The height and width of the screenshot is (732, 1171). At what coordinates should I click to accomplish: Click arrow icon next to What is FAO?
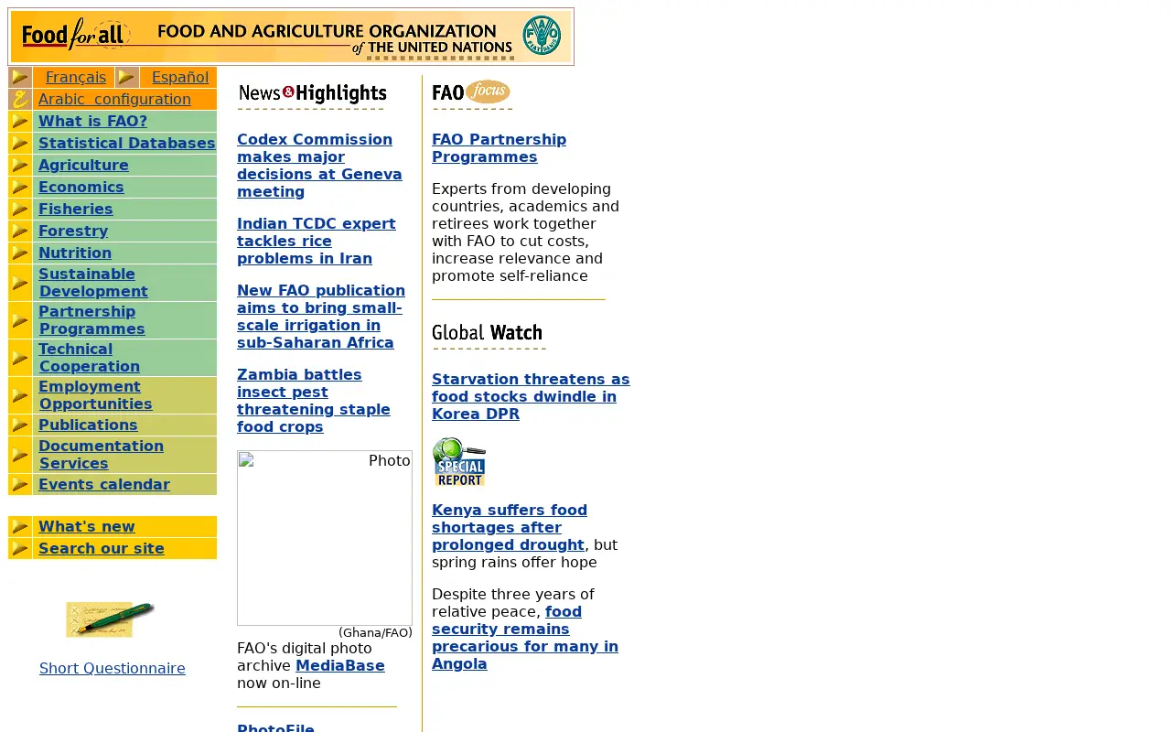pos(20,122)
